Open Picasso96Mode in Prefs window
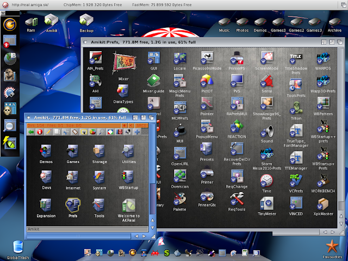This screenshot has height=261, width=348. click(x=207, y=58)
